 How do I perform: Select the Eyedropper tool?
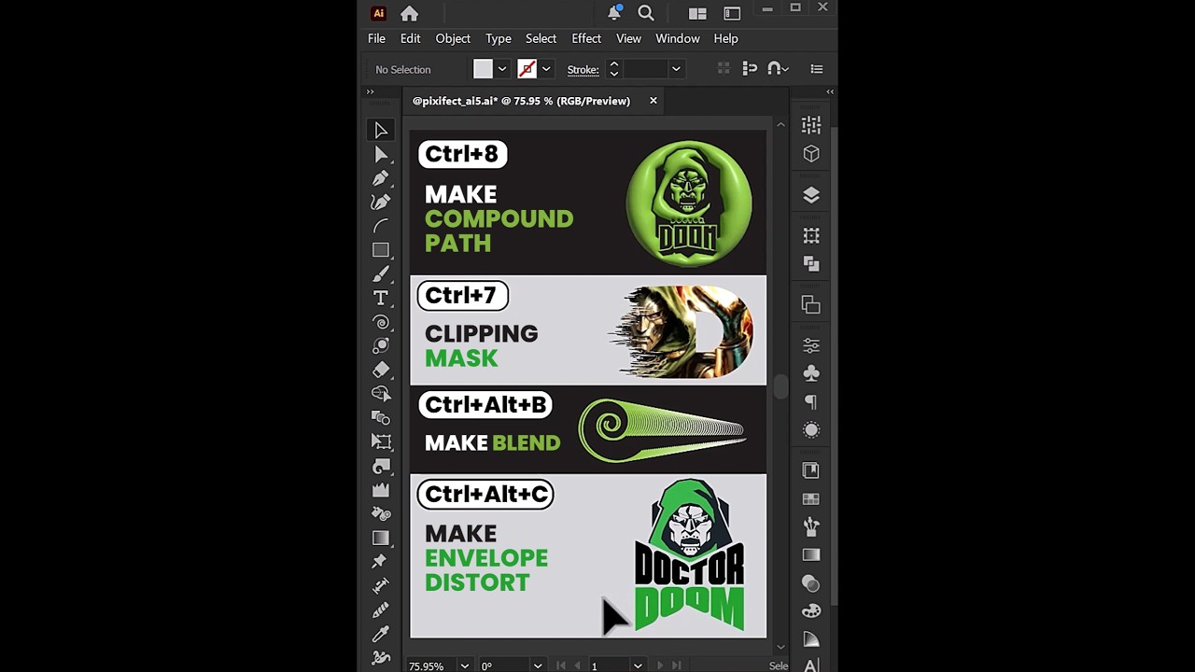[x=381, y=634]
